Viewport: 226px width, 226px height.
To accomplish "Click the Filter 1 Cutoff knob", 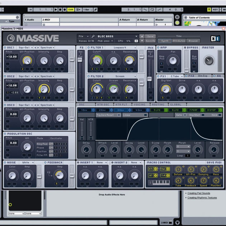I will (x=97, y=60).
